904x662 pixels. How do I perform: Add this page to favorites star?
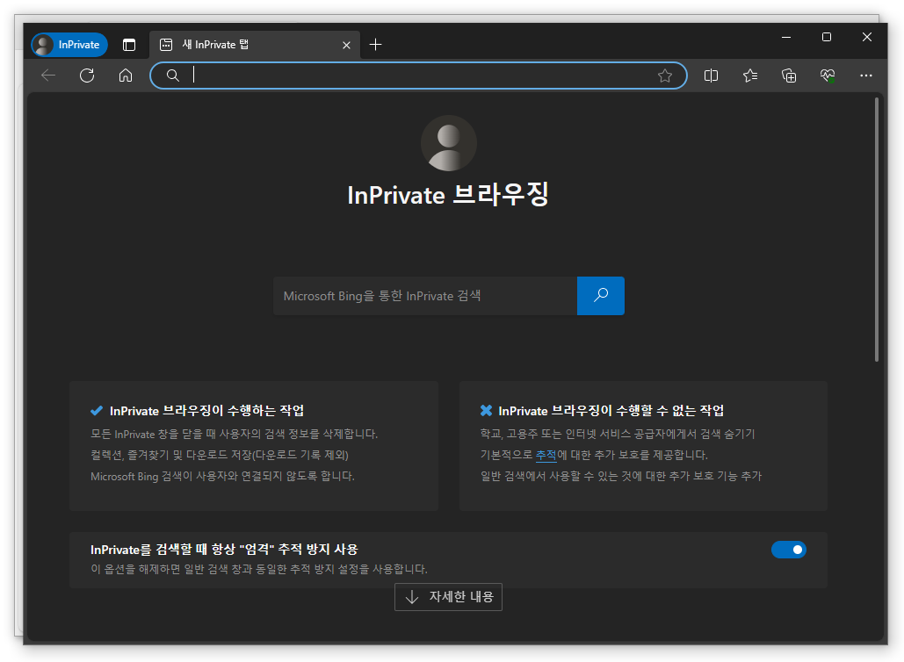(665, 76)
